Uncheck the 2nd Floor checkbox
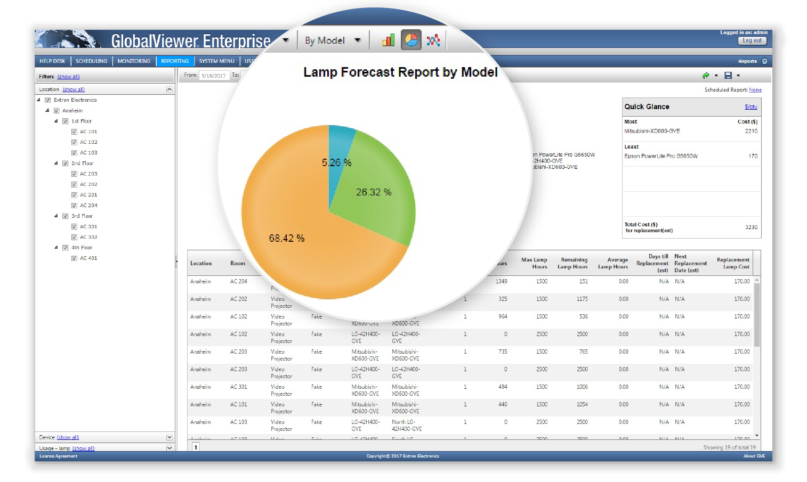Screen dimensions: 807x482 point(66,163)
